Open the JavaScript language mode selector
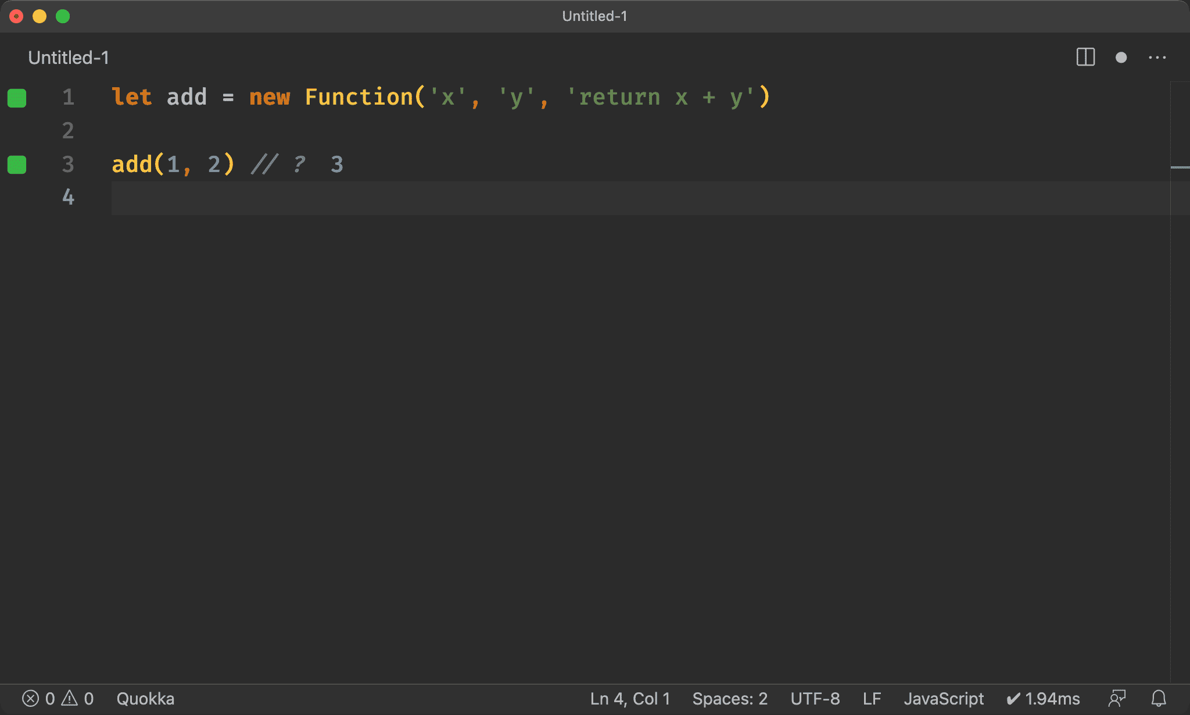Screen dimensions: 1190x715 coord(944,698)
